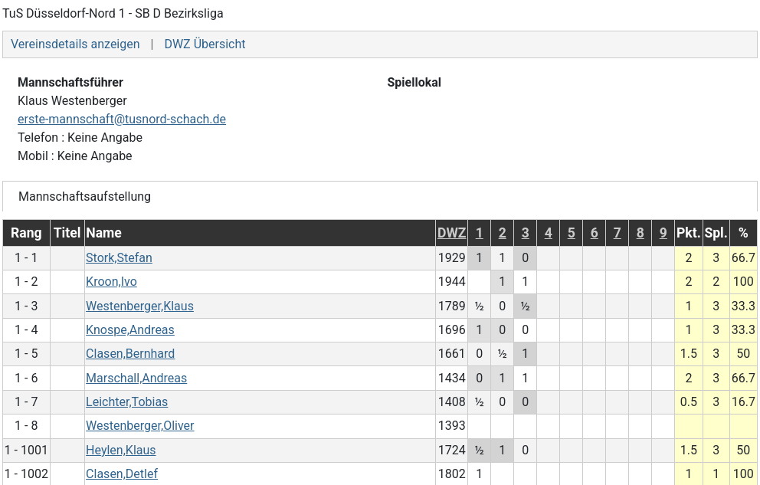This screenshot has height=485, width=760.
Task: Open round 2 column header link
Action: [x=502, y=233]
